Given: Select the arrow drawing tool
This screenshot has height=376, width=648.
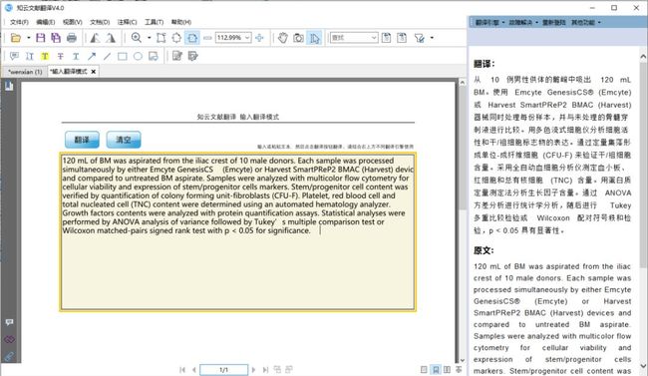Looking at the screenshot, I should 92,56.
